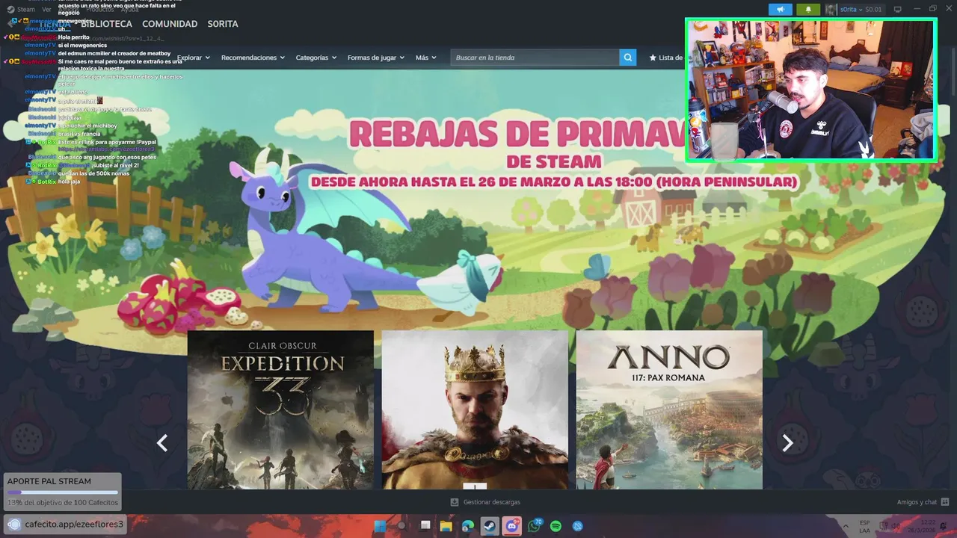Expand the Explorar store menu
Viewport: 957px width, 538px height.
click(193, 58)
